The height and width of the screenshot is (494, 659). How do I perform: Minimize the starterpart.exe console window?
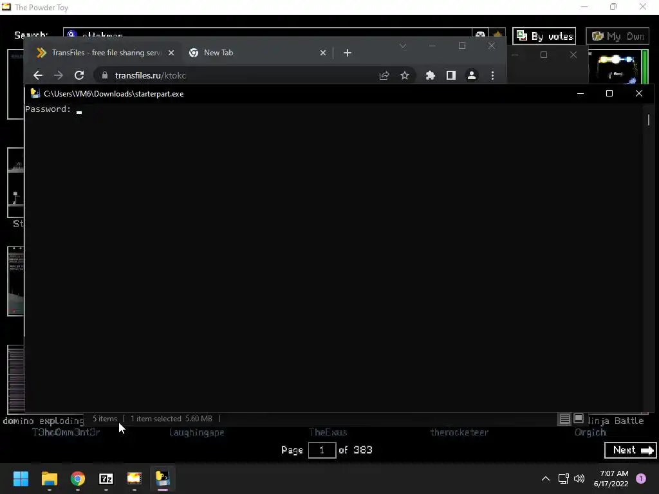point(580,94)
